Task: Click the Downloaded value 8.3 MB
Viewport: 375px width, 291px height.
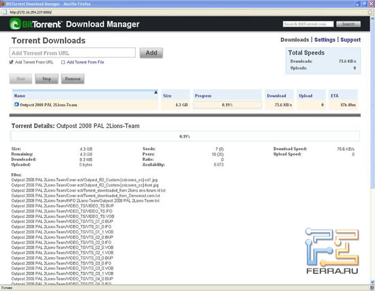Action: [86, 159]
